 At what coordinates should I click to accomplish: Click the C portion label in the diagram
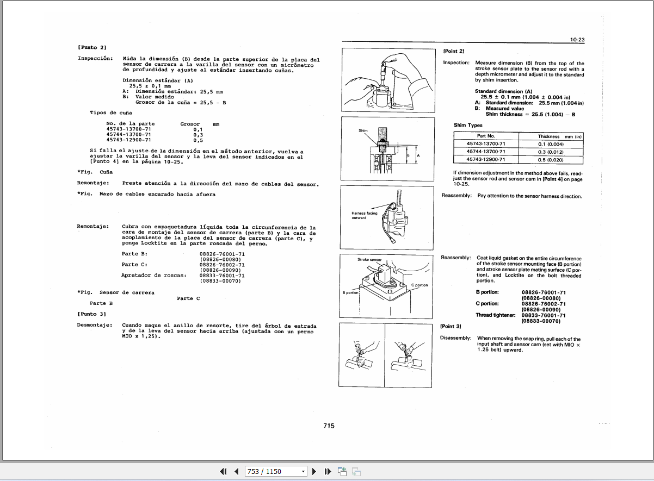coord(419,285)
